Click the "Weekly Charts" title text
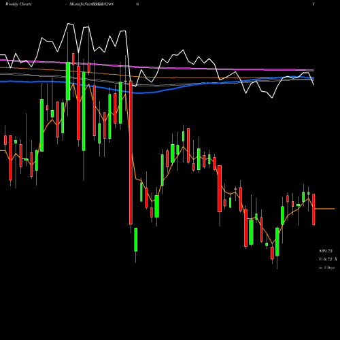The width and height of the screenshot is (340, 340). coord(18,4)
